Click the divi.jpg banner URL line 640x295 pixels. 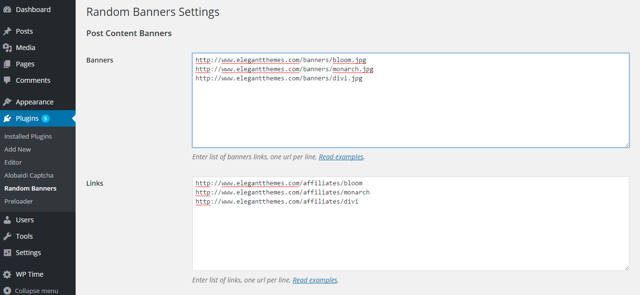tap(279, 78)
